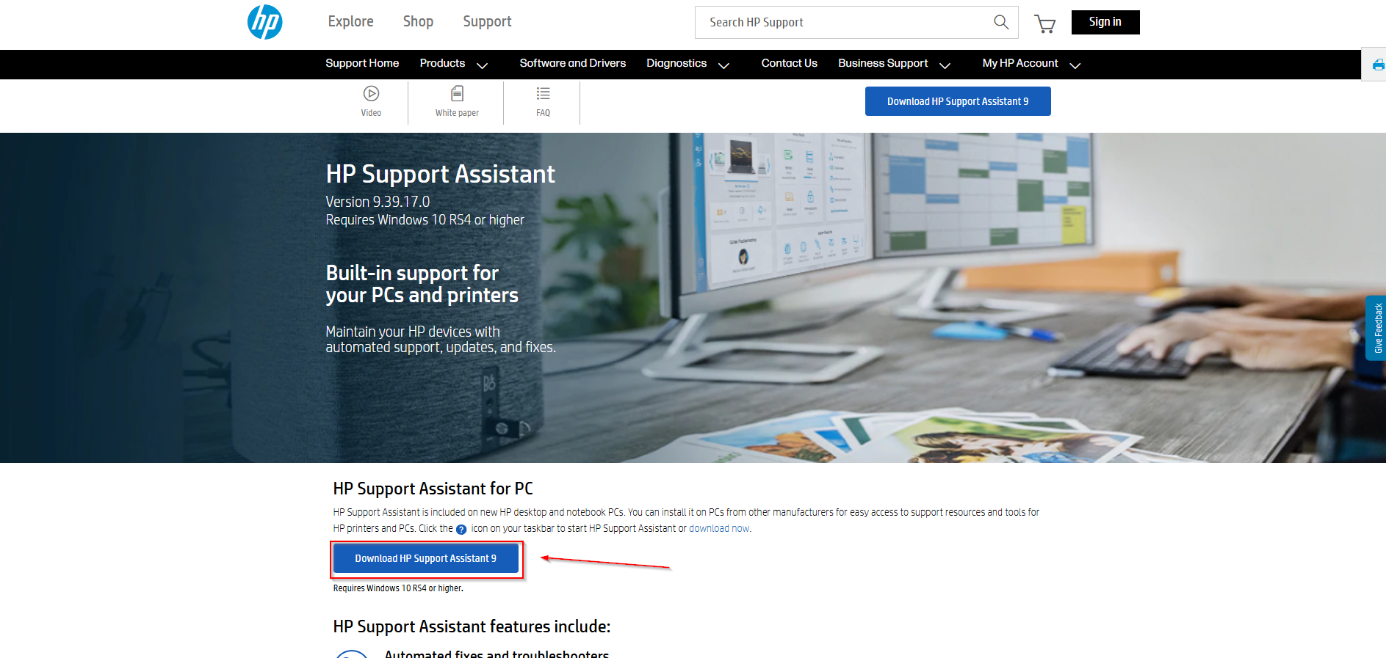Expand the Diagnostics dropdown chevron
This screenshot has width=1386, height=658.
[x=723, y=65]
